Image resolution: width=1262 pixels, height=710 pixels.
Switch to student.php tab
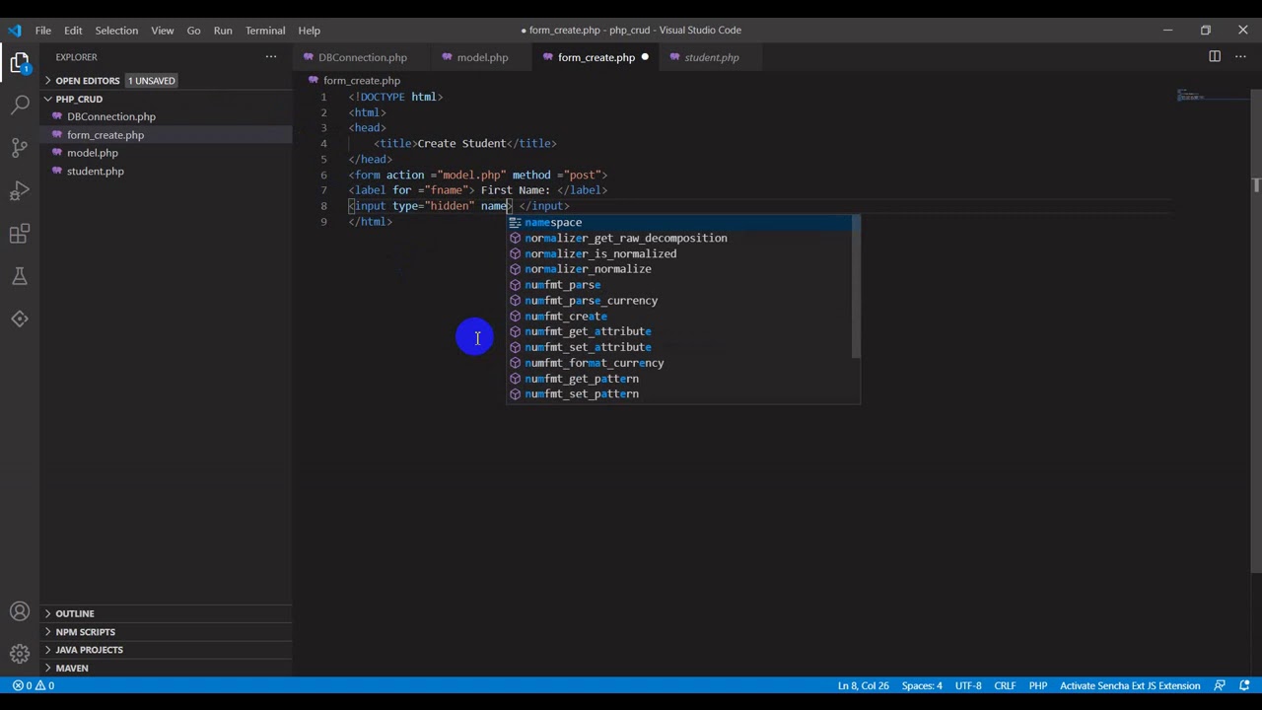[711, 57]
